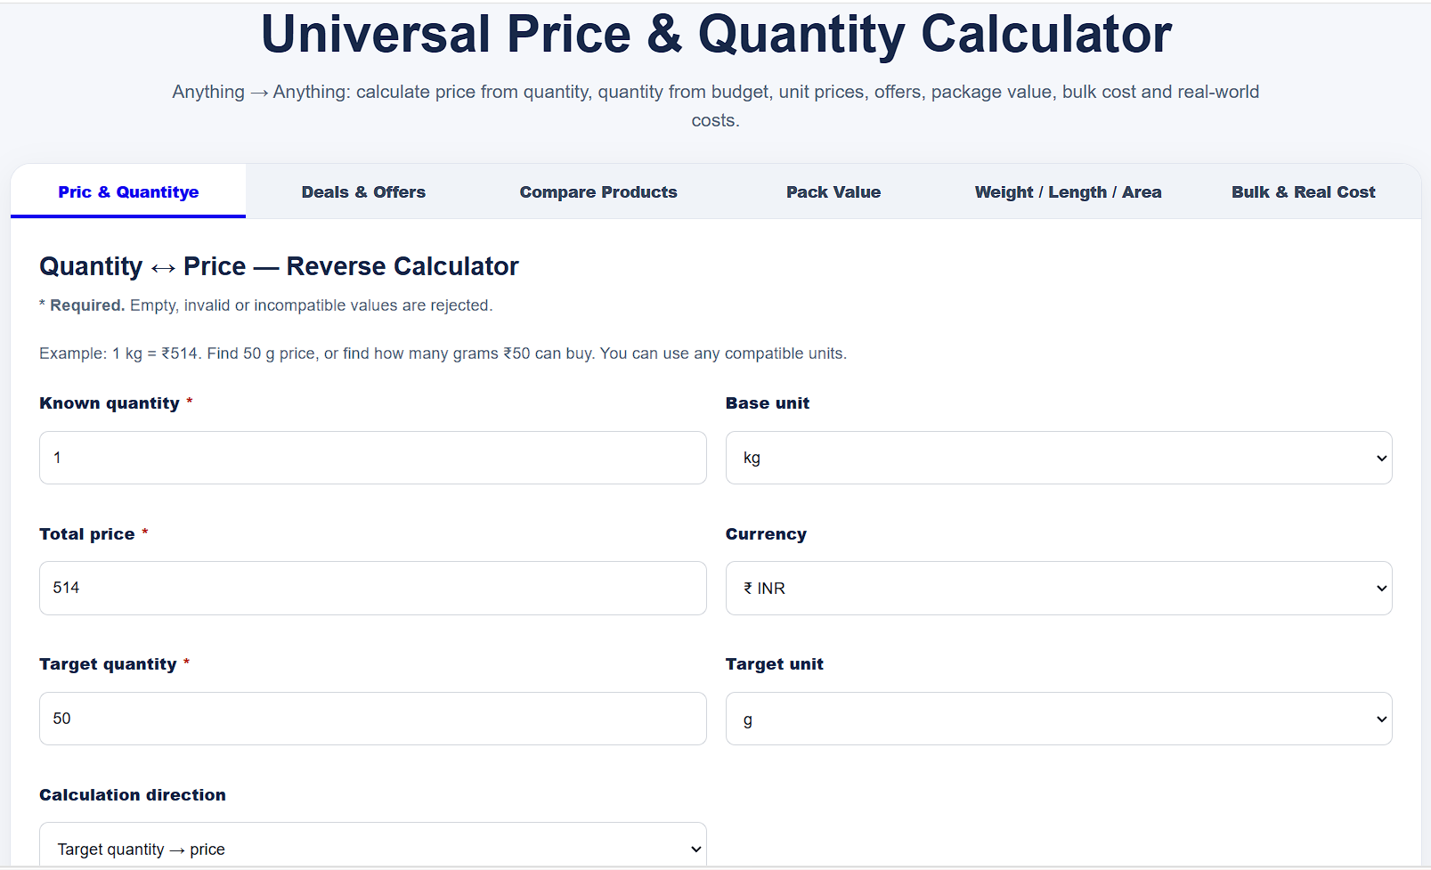This screenshot has height=870, width=1431.
Task: Expand the Calculation direction dropdown
Action: (373, 846)
